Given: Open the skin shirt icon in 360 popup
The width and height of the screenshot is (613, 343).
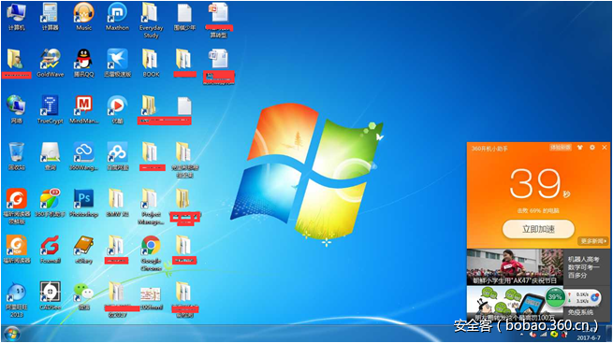Looking at the screenshot, I should click(x=580, y=148).
